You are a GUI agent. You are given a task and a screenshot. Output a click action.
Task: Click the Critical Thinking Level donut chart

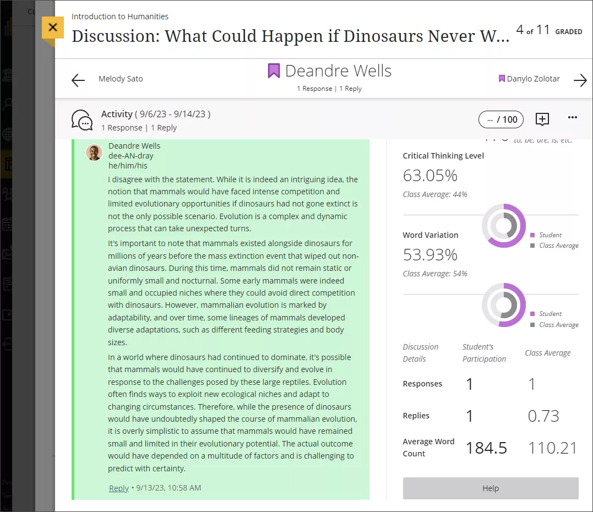(504, 226)
